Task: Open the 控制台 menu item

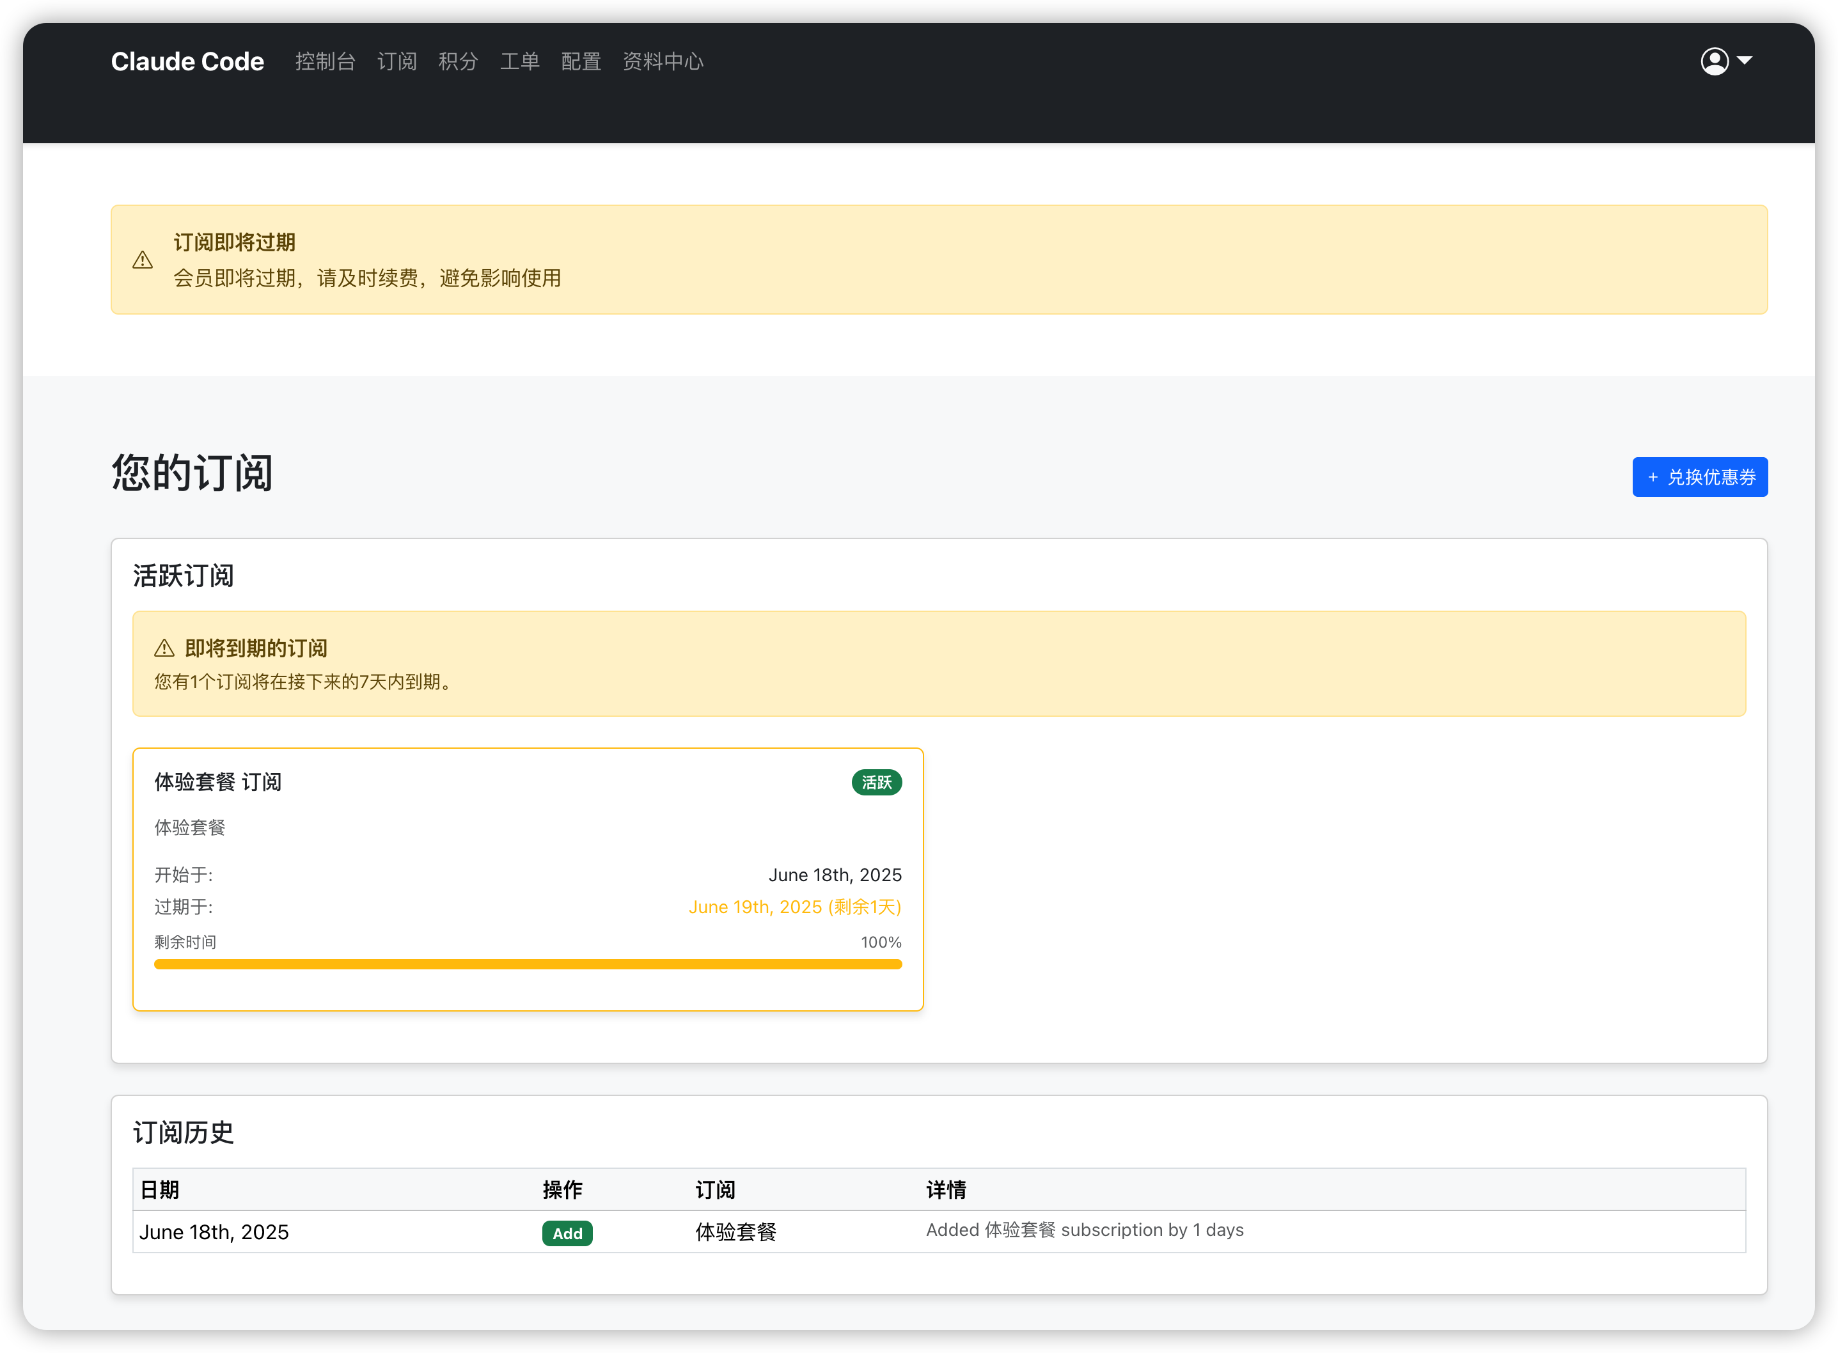Action: click(x=325, y=61)
